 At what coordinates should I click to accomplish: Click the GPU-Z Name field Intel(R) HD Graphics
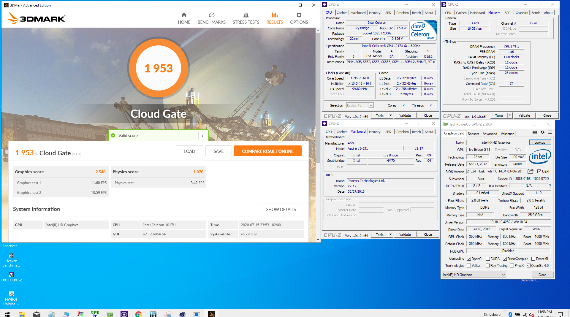(x=495, y=142)
